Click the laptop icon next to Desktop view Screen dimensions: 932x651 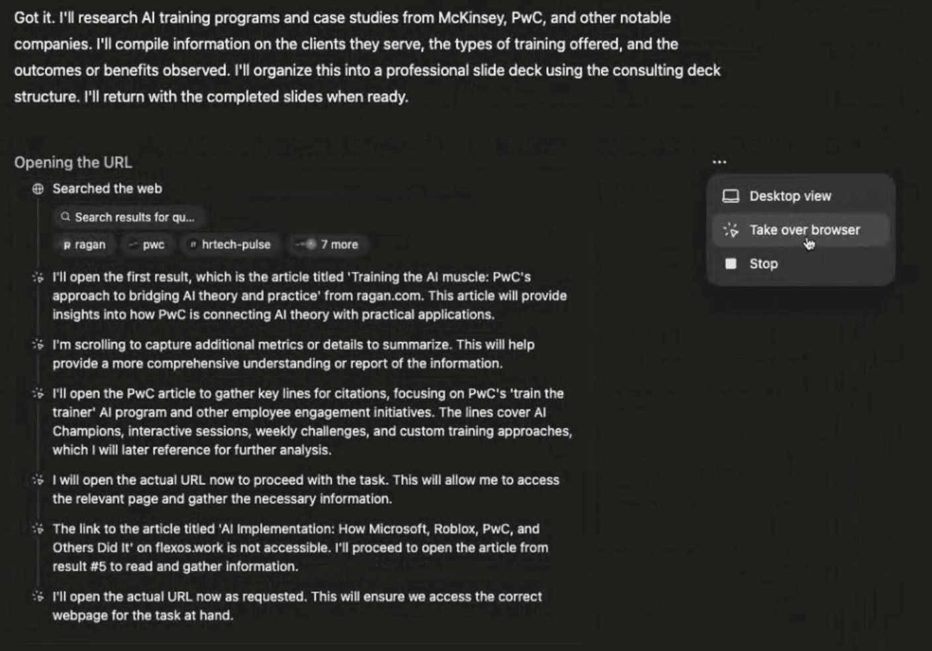pos(730,196)
